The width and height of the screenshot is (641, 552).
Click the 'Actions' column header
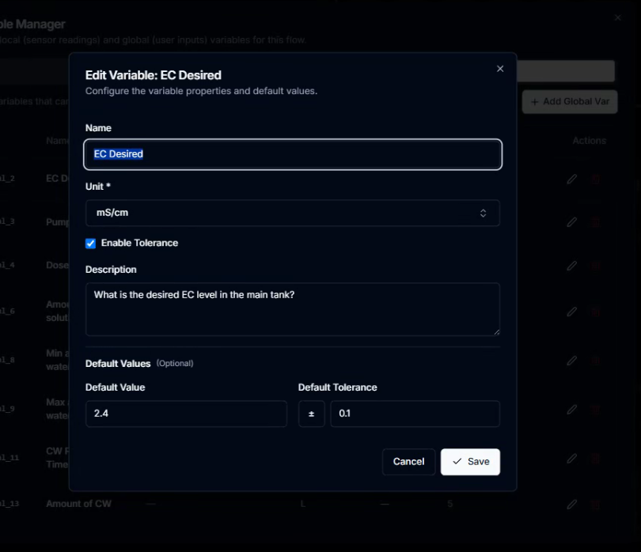pos(589,141)
